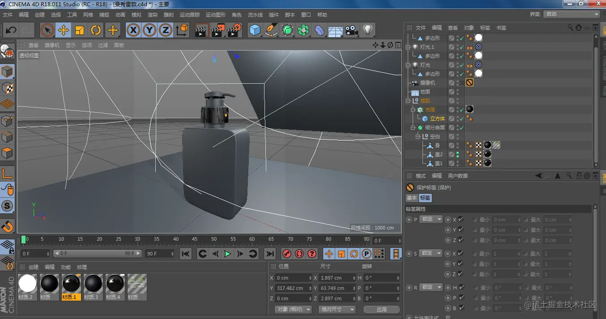This screenshot has width=606, height=319.
Task: Click Render to Picture Viewer icon
Action: 218,30
